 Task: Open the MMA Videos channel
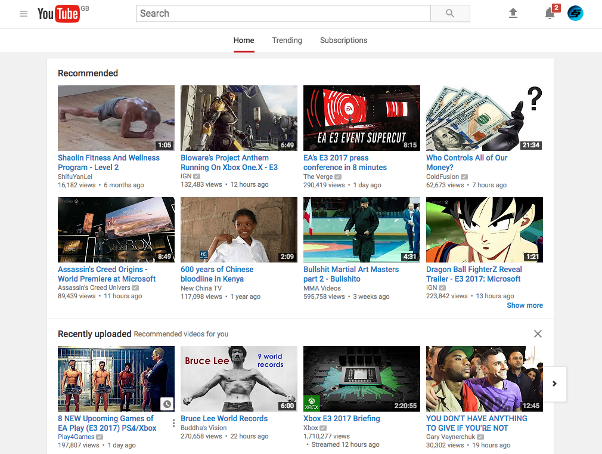(x=322, y=288)
